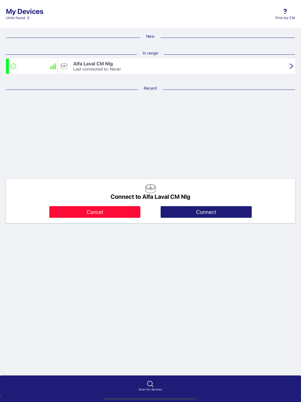This screenshot has width=301, height=402.
Task: Click the green bar on device row
Action: point(8,66)
